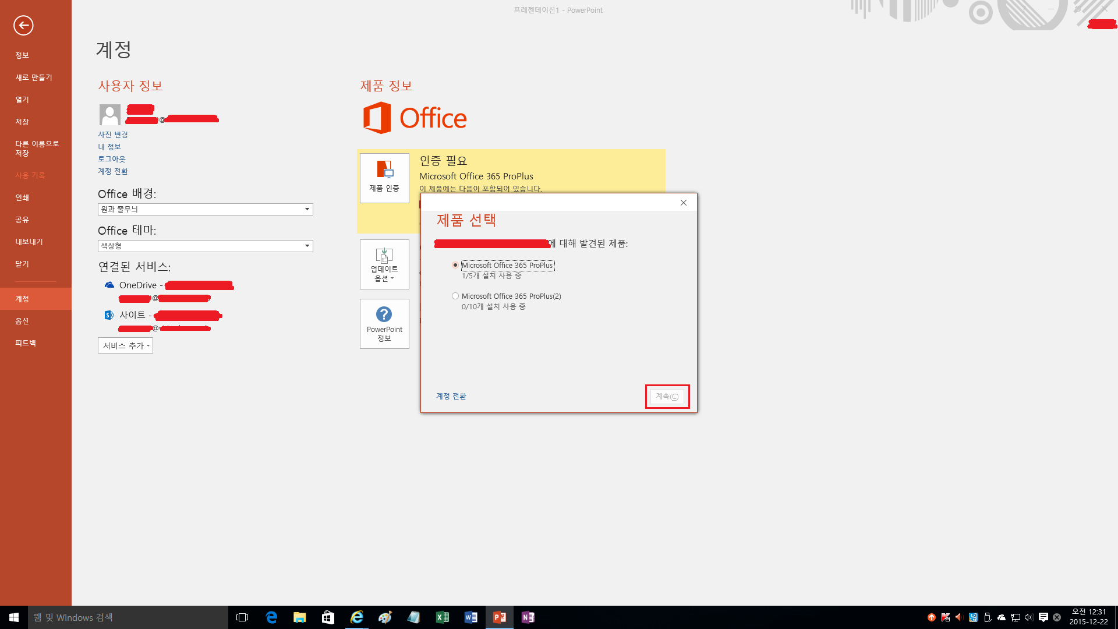Viewport: 1118px width, 629px height.
Task: Click 계속(C) button to proceed
Action: 665,396
